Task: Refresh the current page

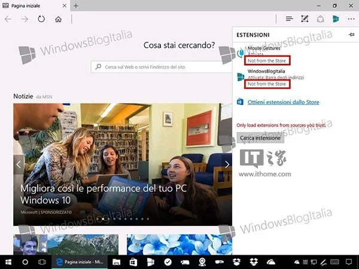Action: (x=41, y=19)
